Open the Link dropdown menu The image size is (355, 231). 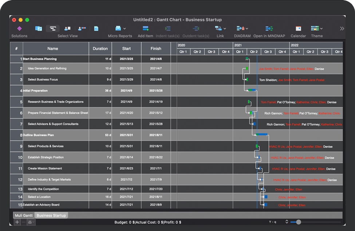224,28
